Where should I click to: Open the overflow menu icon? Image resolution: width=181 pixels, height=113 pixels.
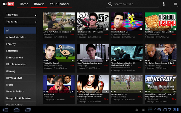tap(175, 4)
